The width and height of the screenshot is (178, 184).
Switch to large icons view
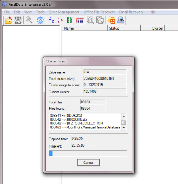pos(52,20)
